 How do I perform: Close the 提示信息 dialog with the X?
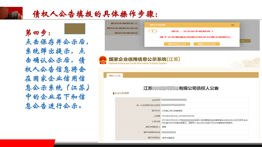(x=233, y=25)
